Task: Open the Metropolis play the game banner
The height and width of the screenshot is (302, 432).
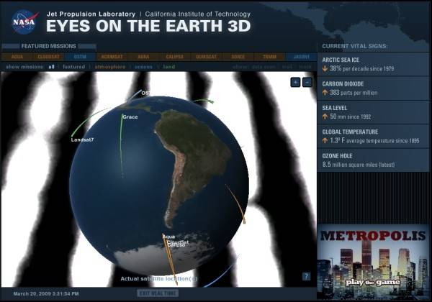Action: [373, 262]
